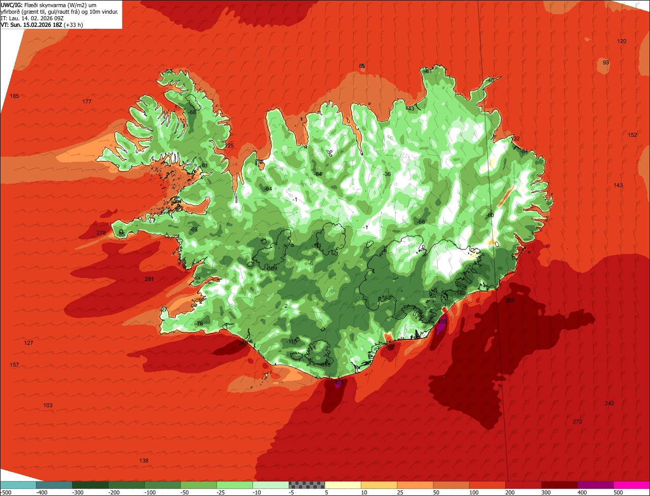This screenshot has height=496, width=650.
Task: Click the value -160 near the southeast coast
Action: [460, 293]
